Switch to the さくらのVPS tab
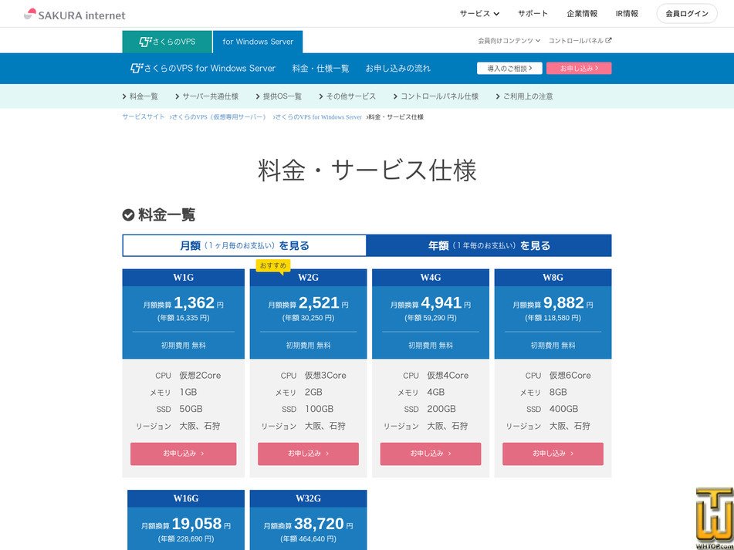 click(x=167, y=42)
